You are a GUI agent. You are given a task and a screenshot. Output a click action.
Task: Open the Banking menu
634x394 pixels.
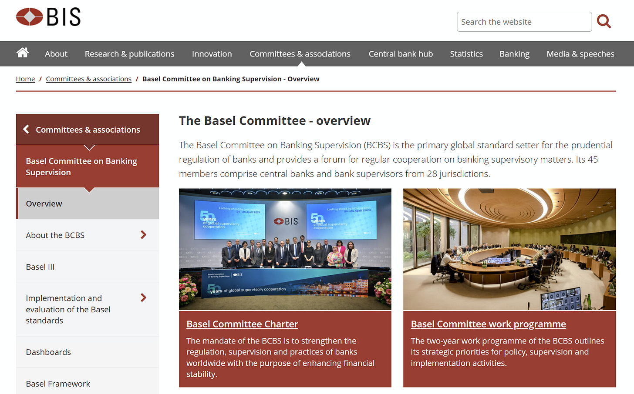[x=514, y=54]
